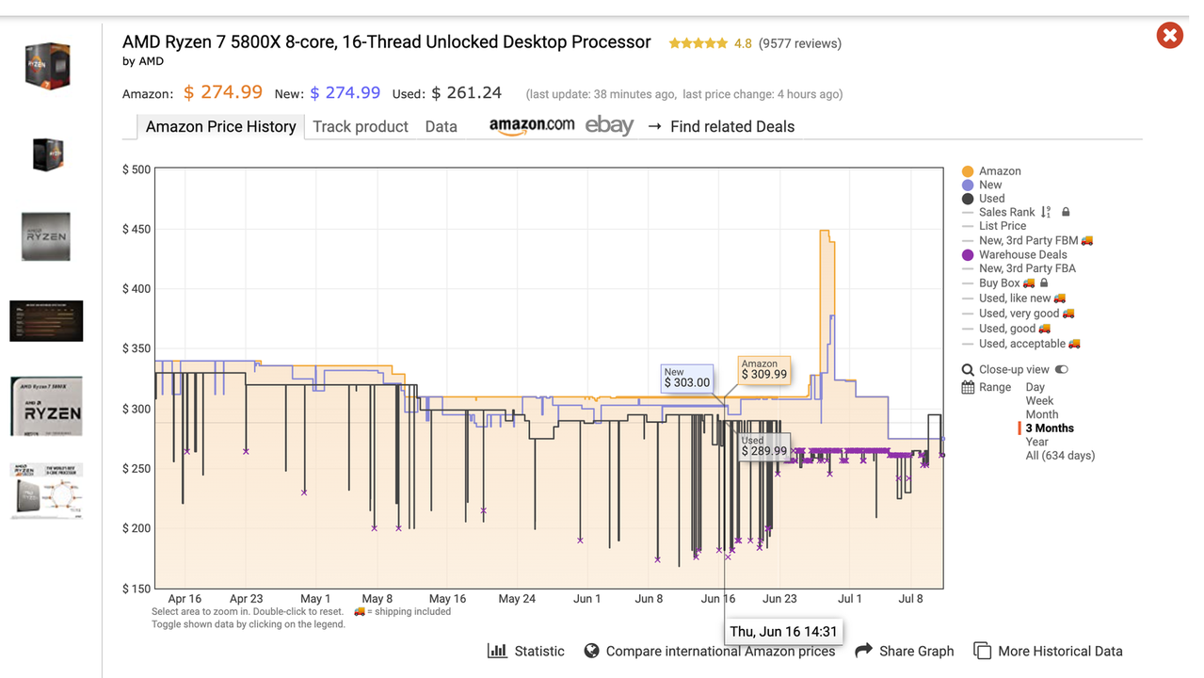
Task: Click the Share Graph arrow icon
Action: click(x=863, y=651)
